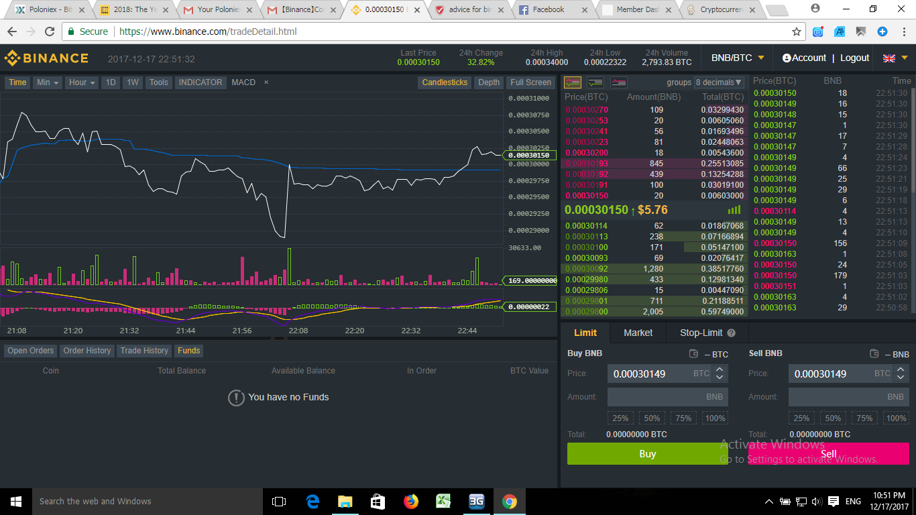Set Sell amount to 75%
This screenshot has width=916, height=515.
coord(864,418)
